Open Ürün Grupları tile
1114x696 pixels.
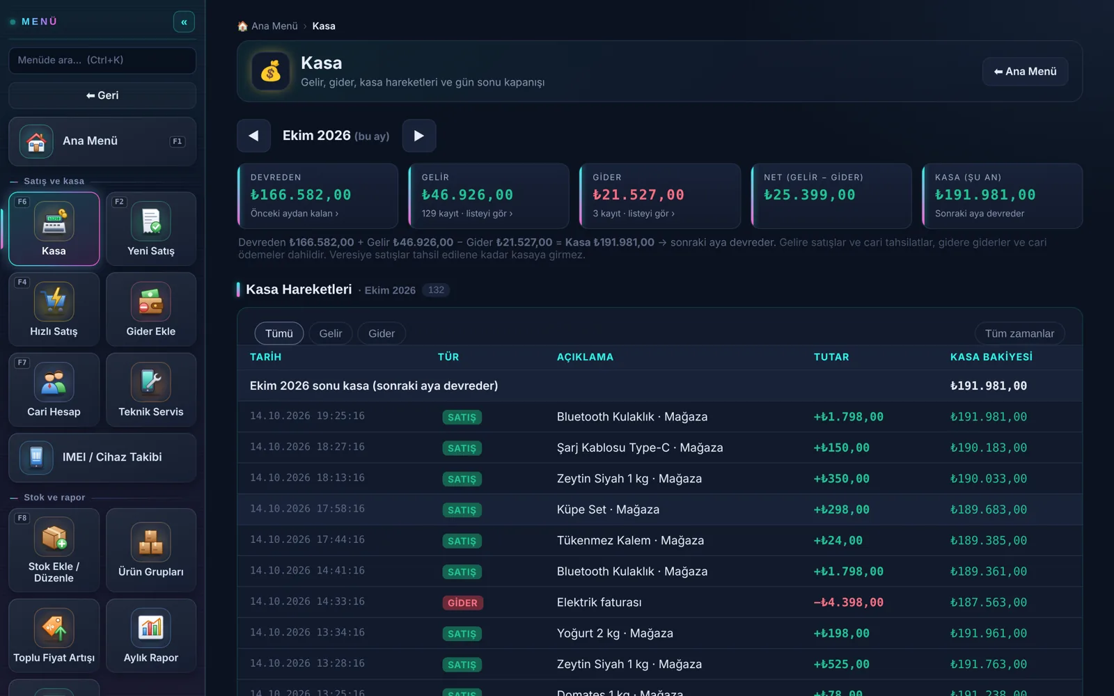(x=151, y=551)
